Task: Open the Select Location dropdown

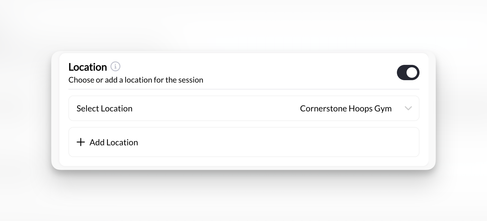Action: coord(244,108)
